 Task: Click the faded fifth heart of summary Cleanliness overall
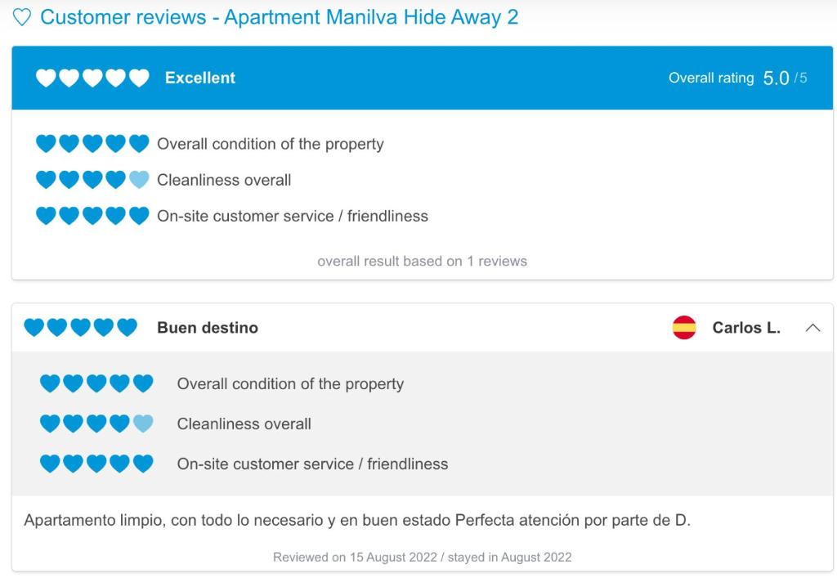coord(139,180)
